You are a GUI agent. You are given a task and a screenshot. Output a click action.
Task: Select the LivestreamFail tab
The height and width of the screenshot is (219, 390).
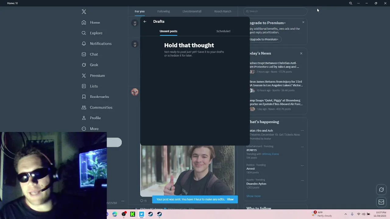pyautogui.click(x=192, y=11)
